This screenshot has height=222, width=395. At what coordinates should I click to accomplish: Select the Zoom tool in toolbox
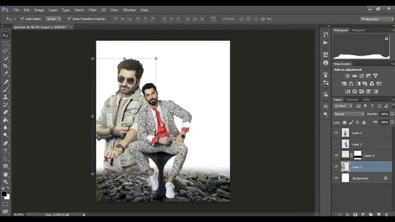tap(6, 182)
